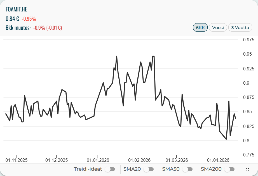The height and width of the screenshot is (176, 258).
Task: Click the red -0.95% daily change
Action: (29, 19)
